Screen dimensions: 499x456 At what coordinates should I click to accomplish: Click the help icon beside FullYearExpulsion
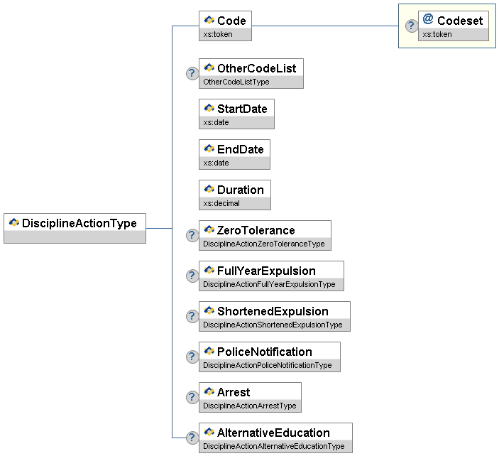click(192, 276)
